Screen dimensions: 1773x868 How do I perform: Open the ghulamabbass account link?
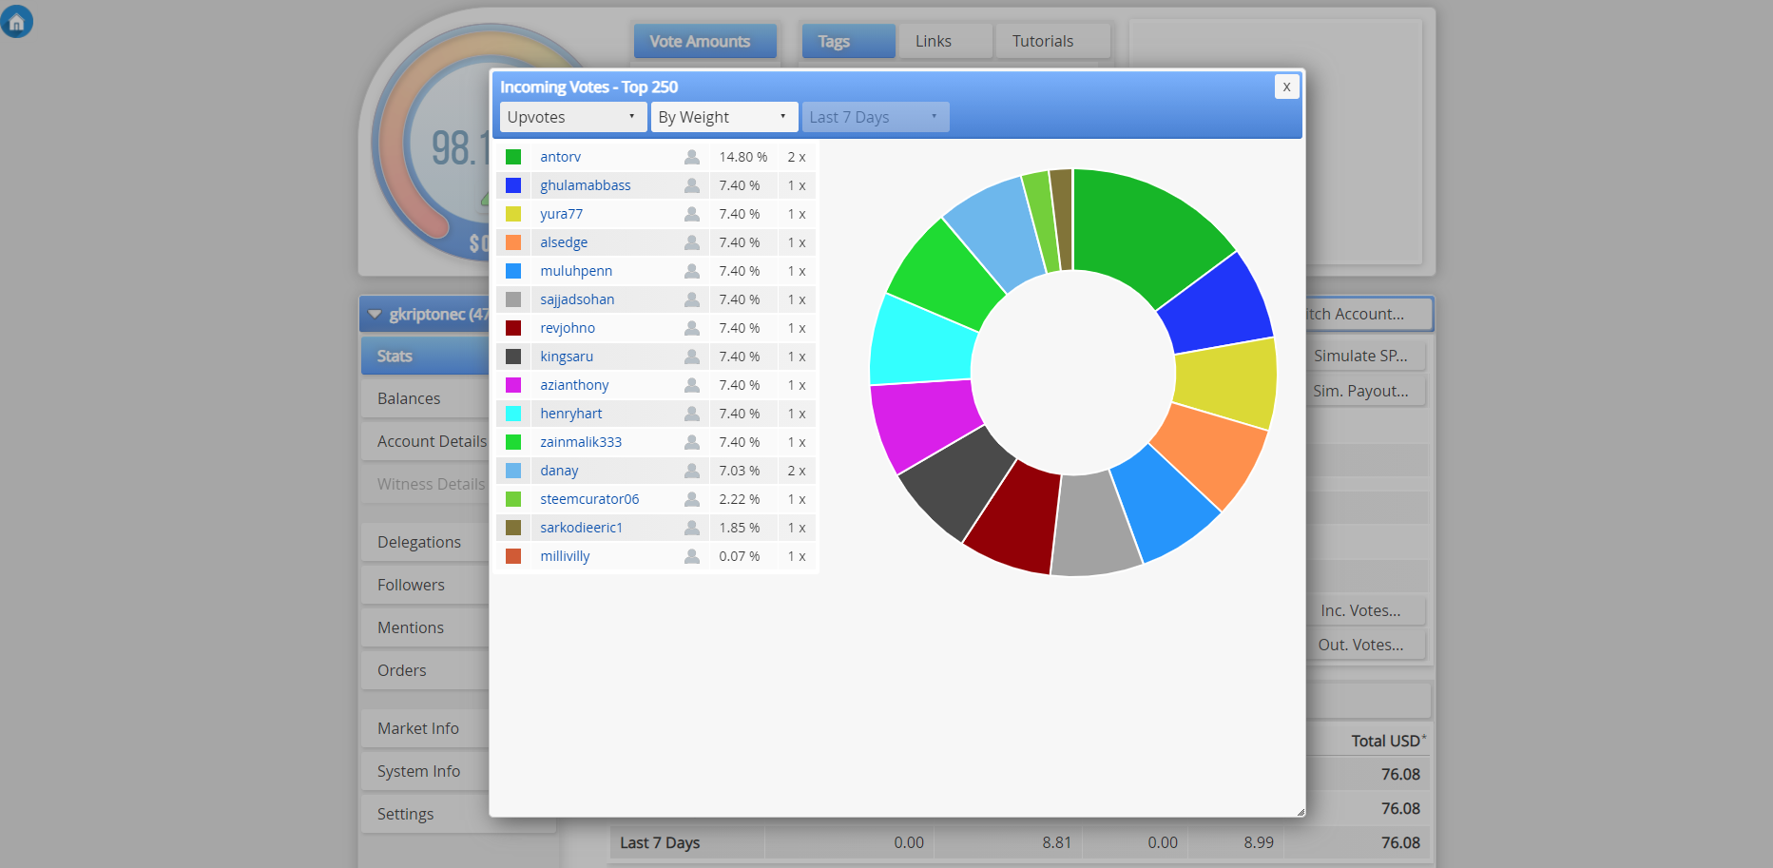coord(586,185)
